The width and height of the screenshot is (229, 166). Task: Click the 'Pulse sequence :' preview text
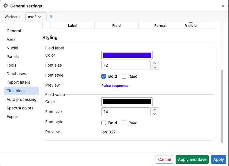pyautogui.click(x=116, y=86)
